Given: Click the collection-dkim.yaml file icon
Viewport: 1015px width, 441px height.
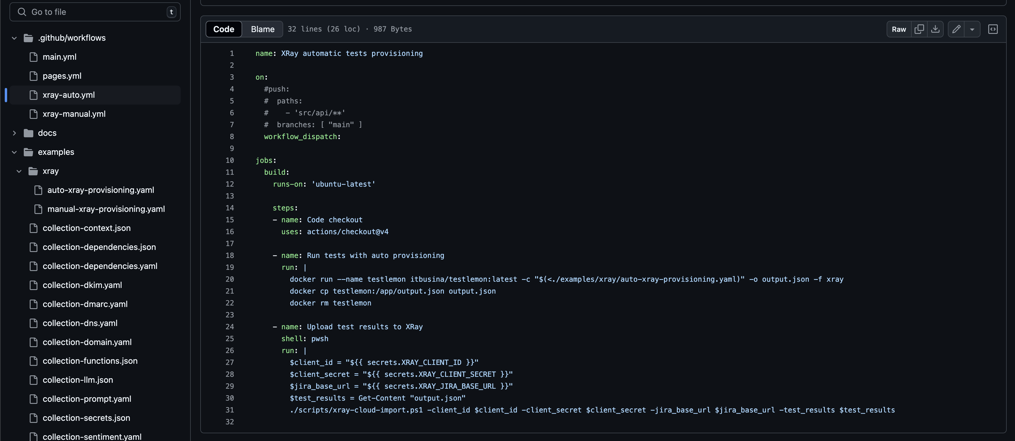Looking at the screenshot, I should (34, 285).
